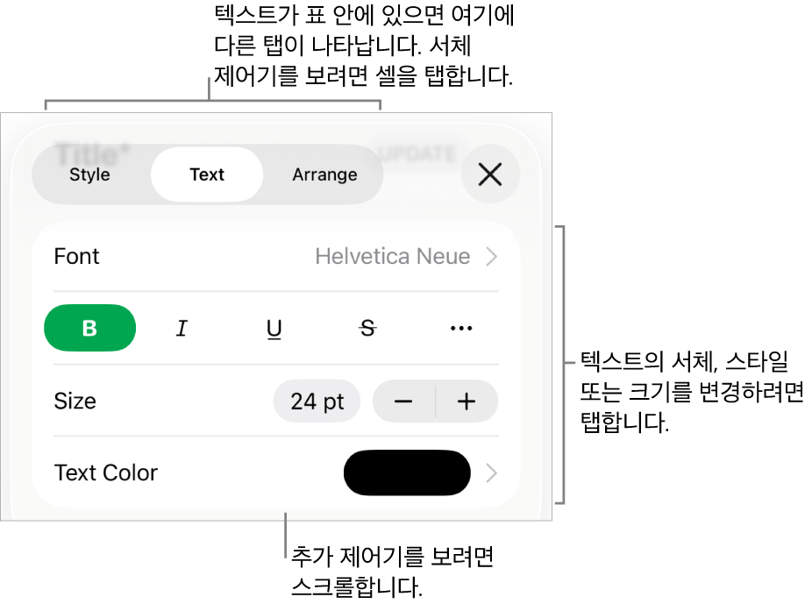Edit the 24 pt size field

click(317, 401)
